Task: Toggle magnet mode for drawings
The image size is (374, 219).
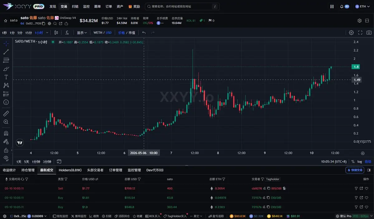Action: click(x=6, y=133)
